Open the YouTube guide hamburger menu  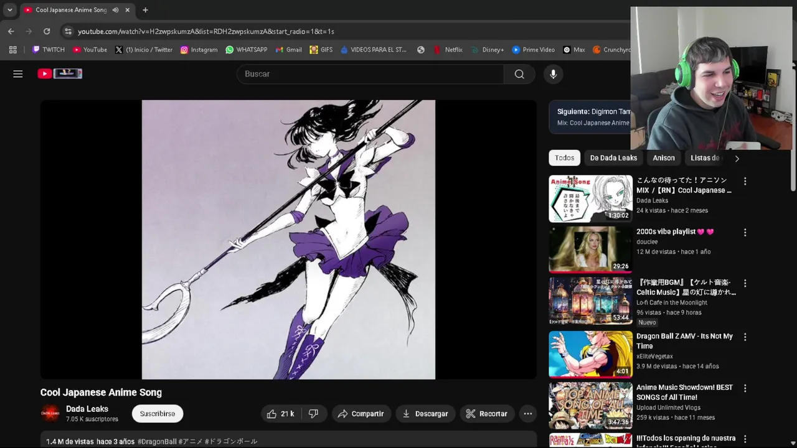pos(18,74)
